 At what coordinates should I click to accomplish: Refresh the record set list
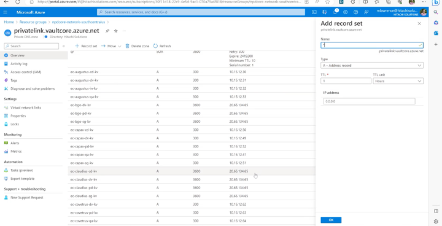point(162,46)
